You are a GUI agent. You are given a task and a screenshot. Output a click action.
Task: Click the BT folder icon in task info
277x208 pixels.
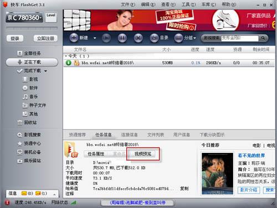coord(71,150)
